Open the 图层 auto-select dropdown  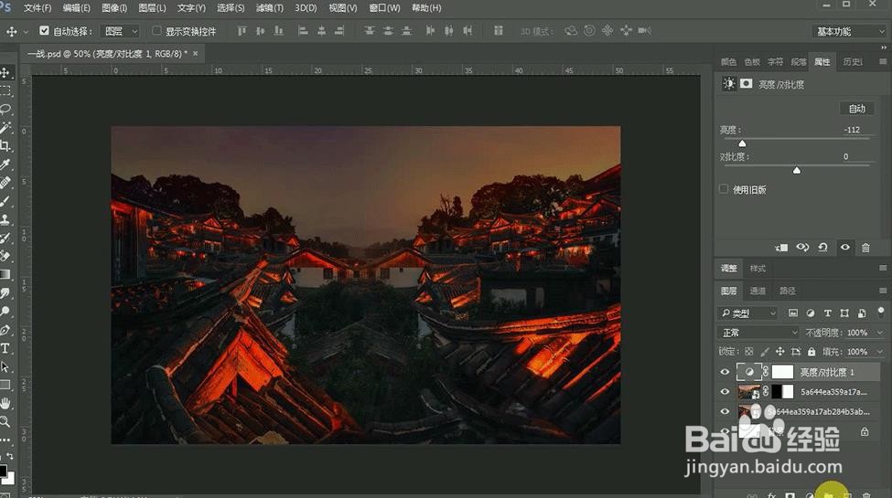(120, 31)
